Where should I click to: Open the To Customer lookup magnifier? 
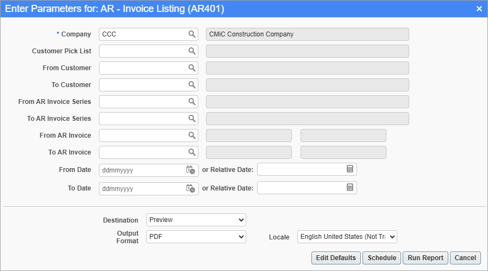point(192,85)
